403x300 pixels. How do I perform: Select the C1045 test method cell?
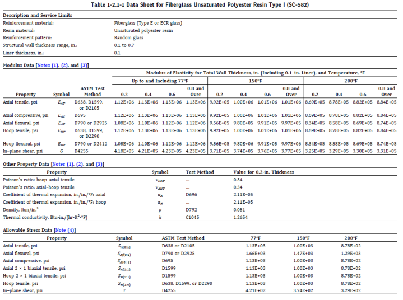point(193,217)
